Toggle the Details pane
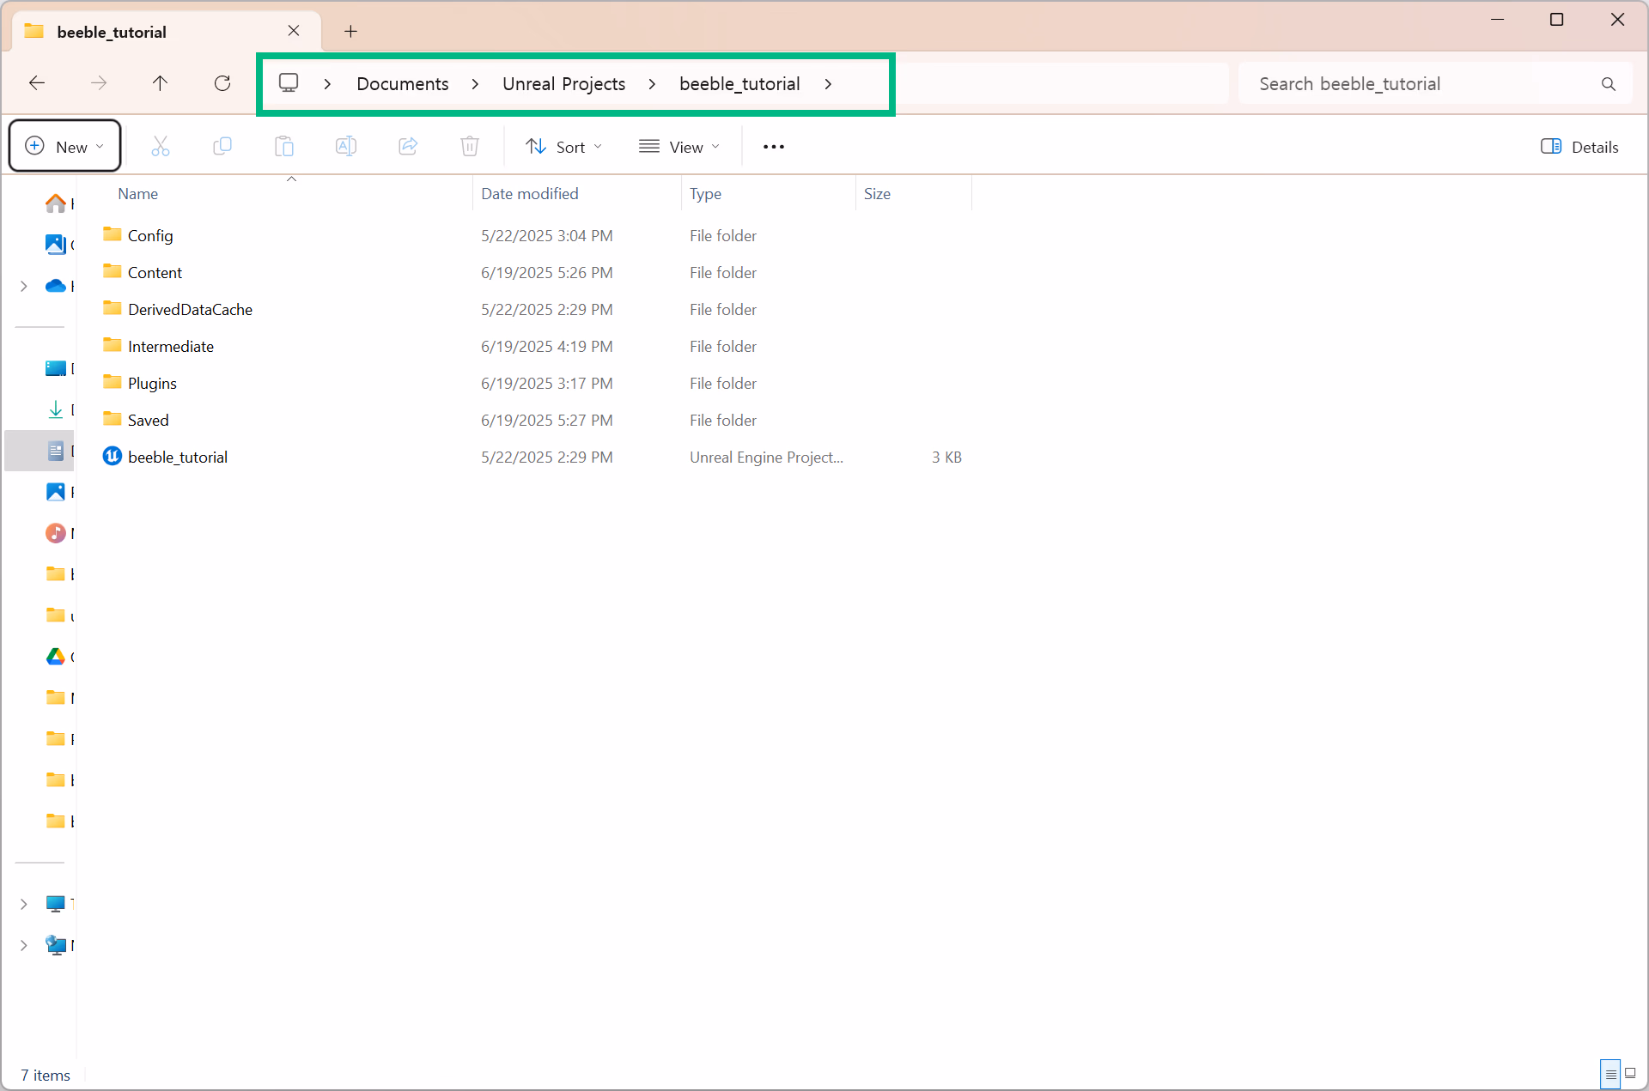Screen dimensions: 1649x1091 point(1579,146)
